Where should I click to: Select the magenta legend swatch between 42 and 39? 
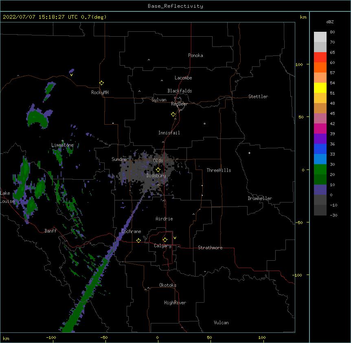pyautogui.click(x=320, y=128)
